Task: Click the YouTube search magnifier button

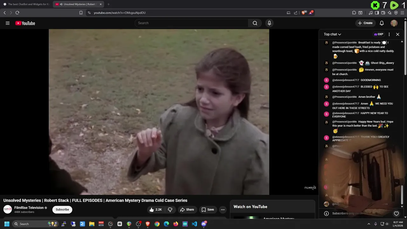Action: [255, 23]
